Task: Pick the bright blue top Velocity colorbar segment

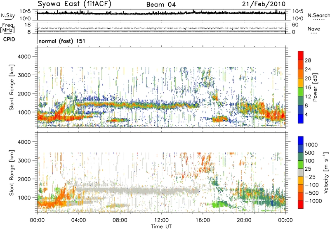Action: coord(301,141)
